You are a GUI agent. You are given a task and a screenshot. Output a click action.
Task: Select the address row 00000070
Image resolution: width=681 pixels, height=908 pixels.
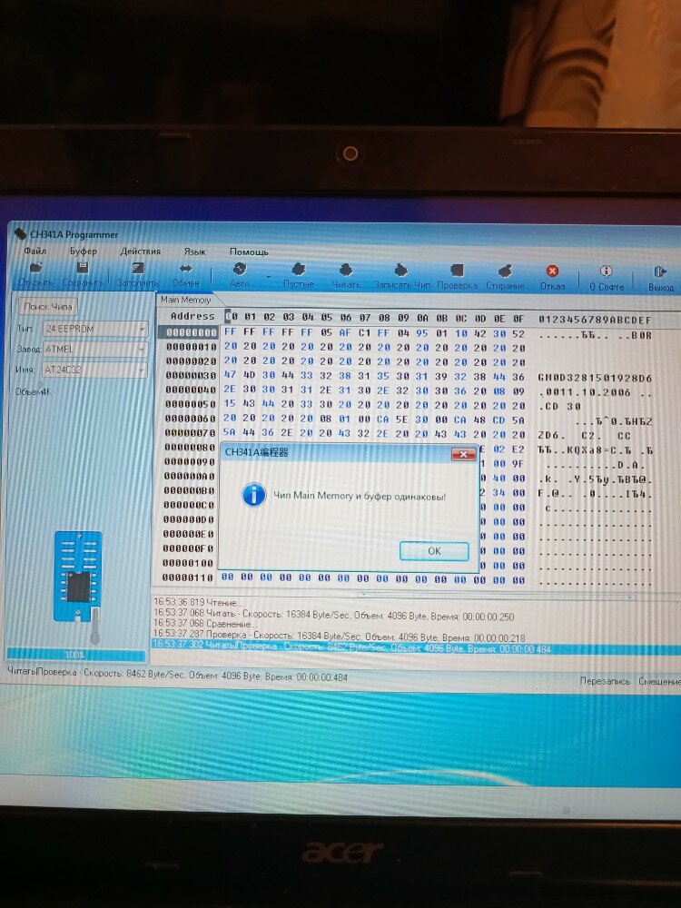tap(190, 433)
